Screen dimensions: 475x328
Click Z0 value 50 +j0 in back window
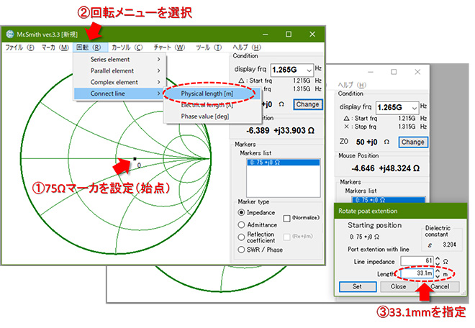click(x=366, y=142)
